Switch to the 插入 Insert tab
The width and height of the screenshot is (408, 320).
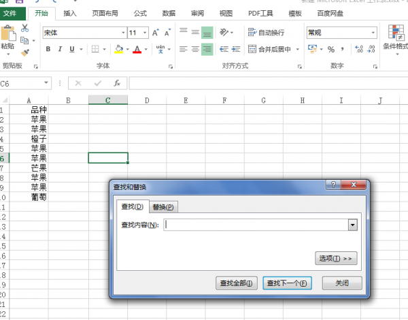pos(70,14)
